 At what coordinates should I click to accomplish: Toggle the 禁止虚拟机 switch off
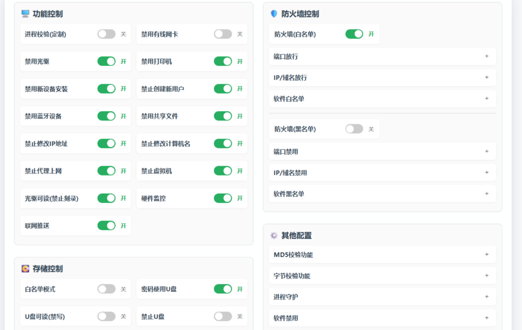(223, 171)
